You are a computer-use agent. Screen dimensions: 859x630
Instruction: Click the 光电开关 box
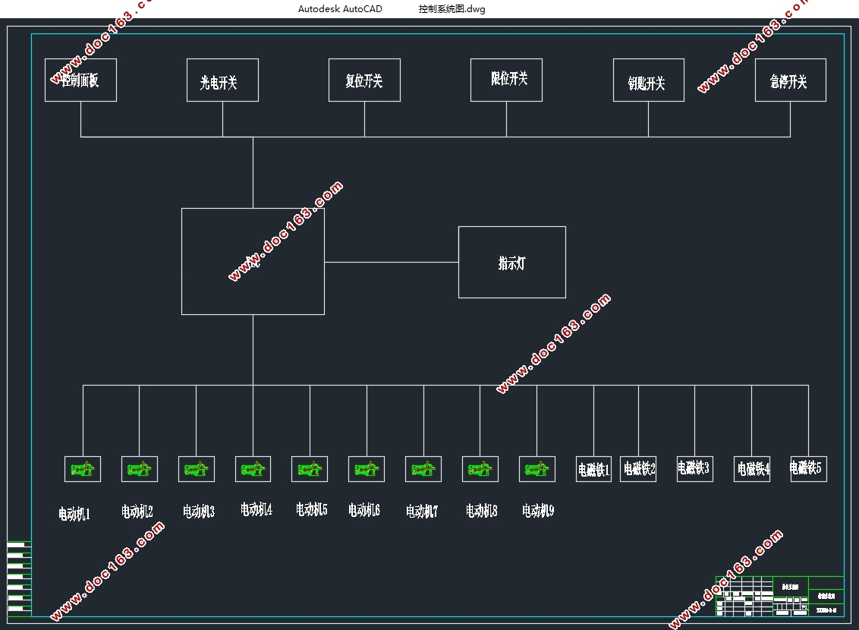tap(222, 80)
